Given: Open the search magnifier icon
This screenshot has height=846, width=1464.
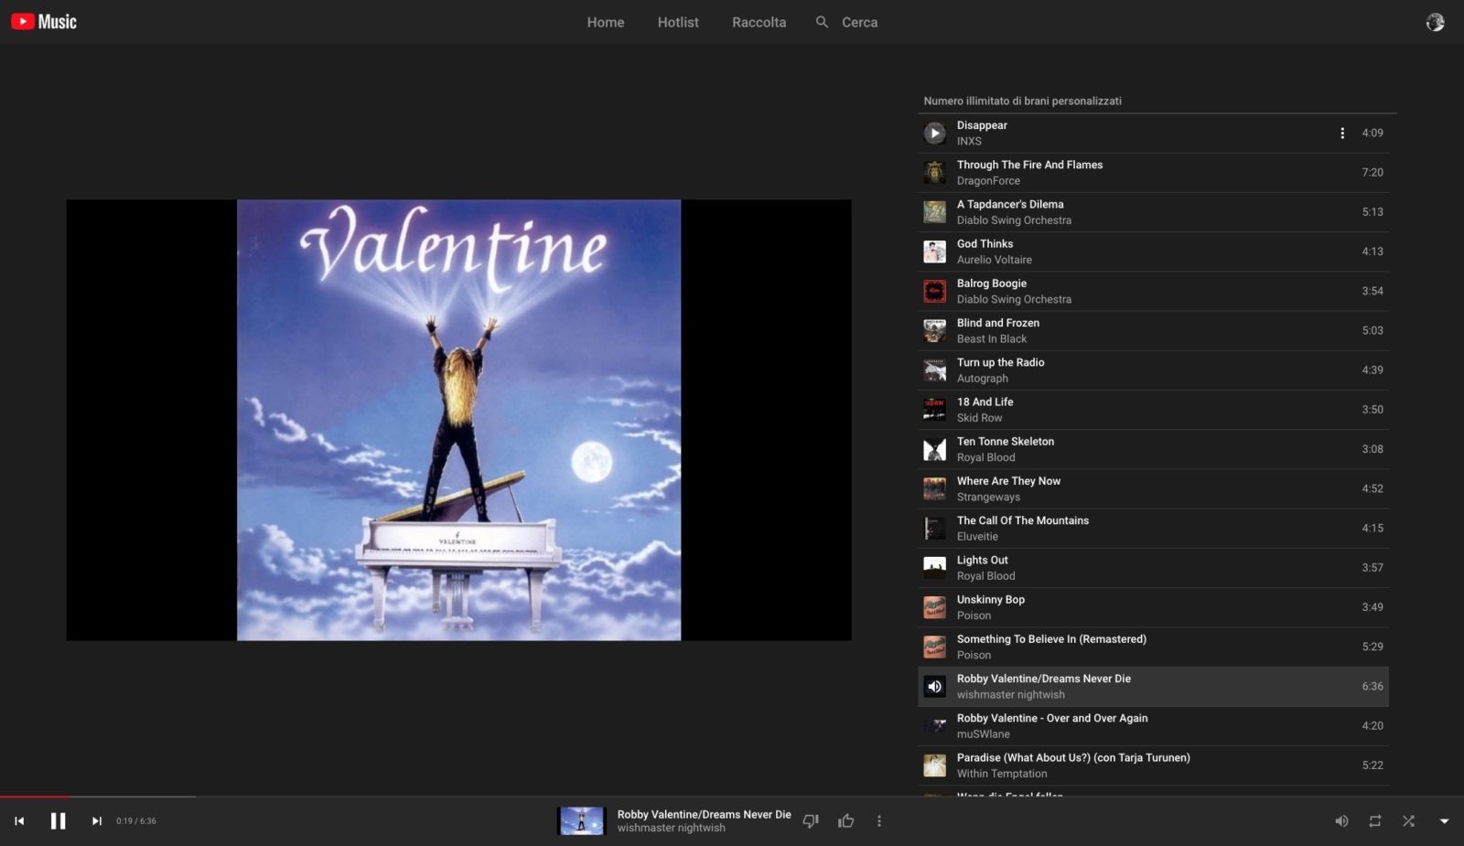Looking at the screenshot, I should tap(822, 22).
